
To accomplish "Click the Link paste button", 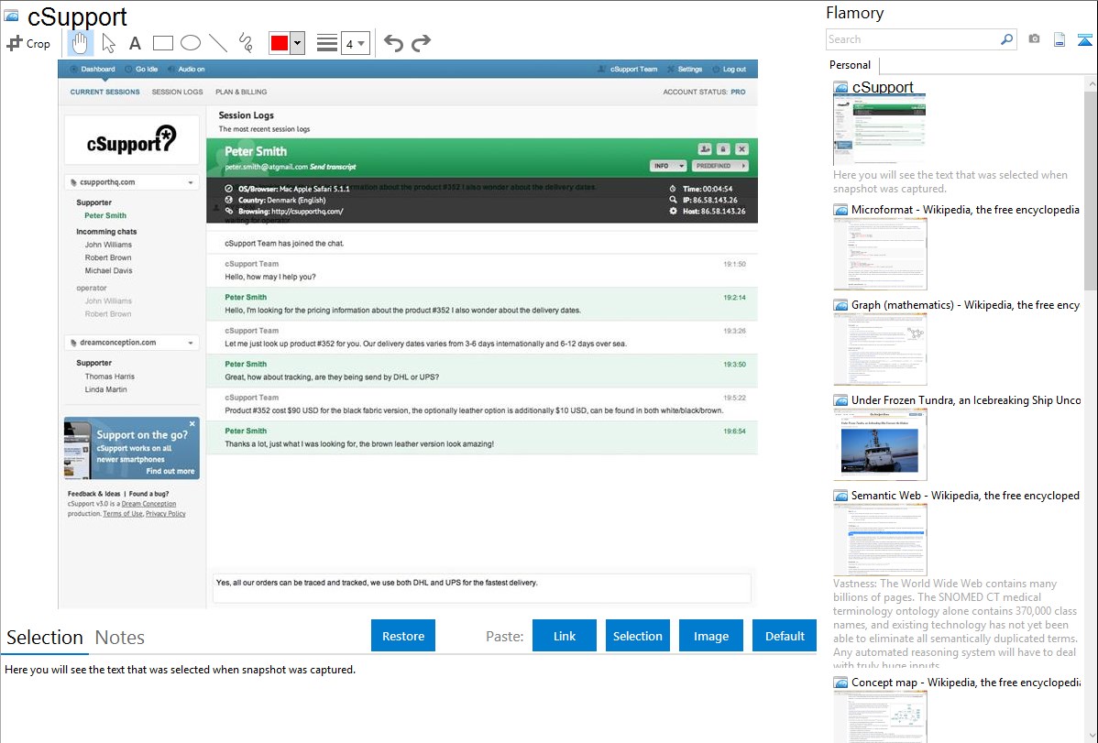I will coord(565,636).
